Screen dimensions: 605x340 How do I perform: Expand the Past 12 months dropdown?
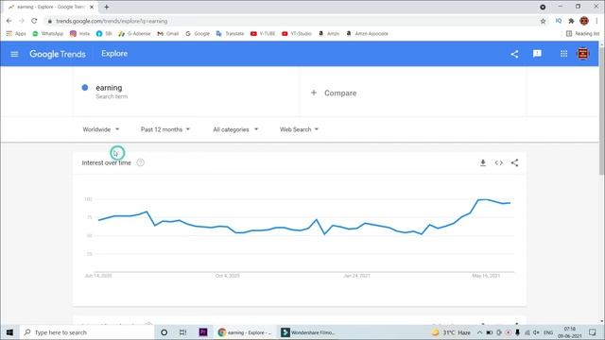[165, 129]
